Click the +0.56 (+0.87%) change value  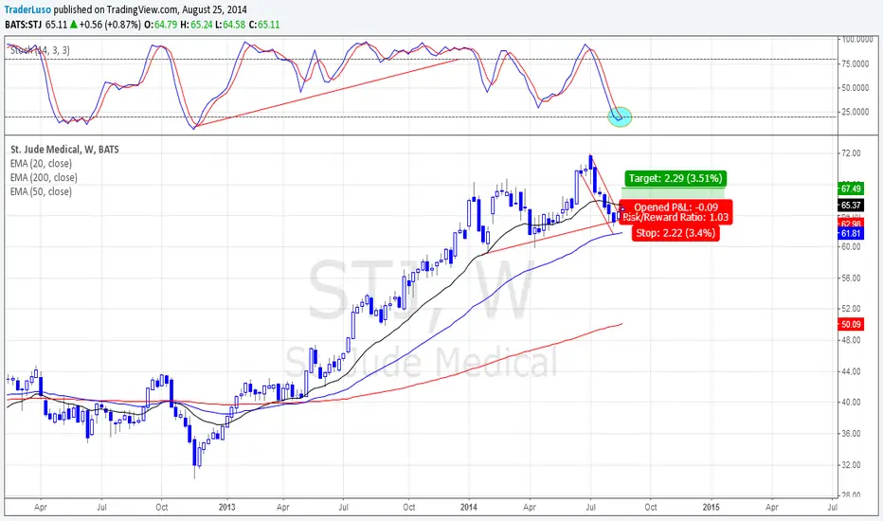[110, 25]
